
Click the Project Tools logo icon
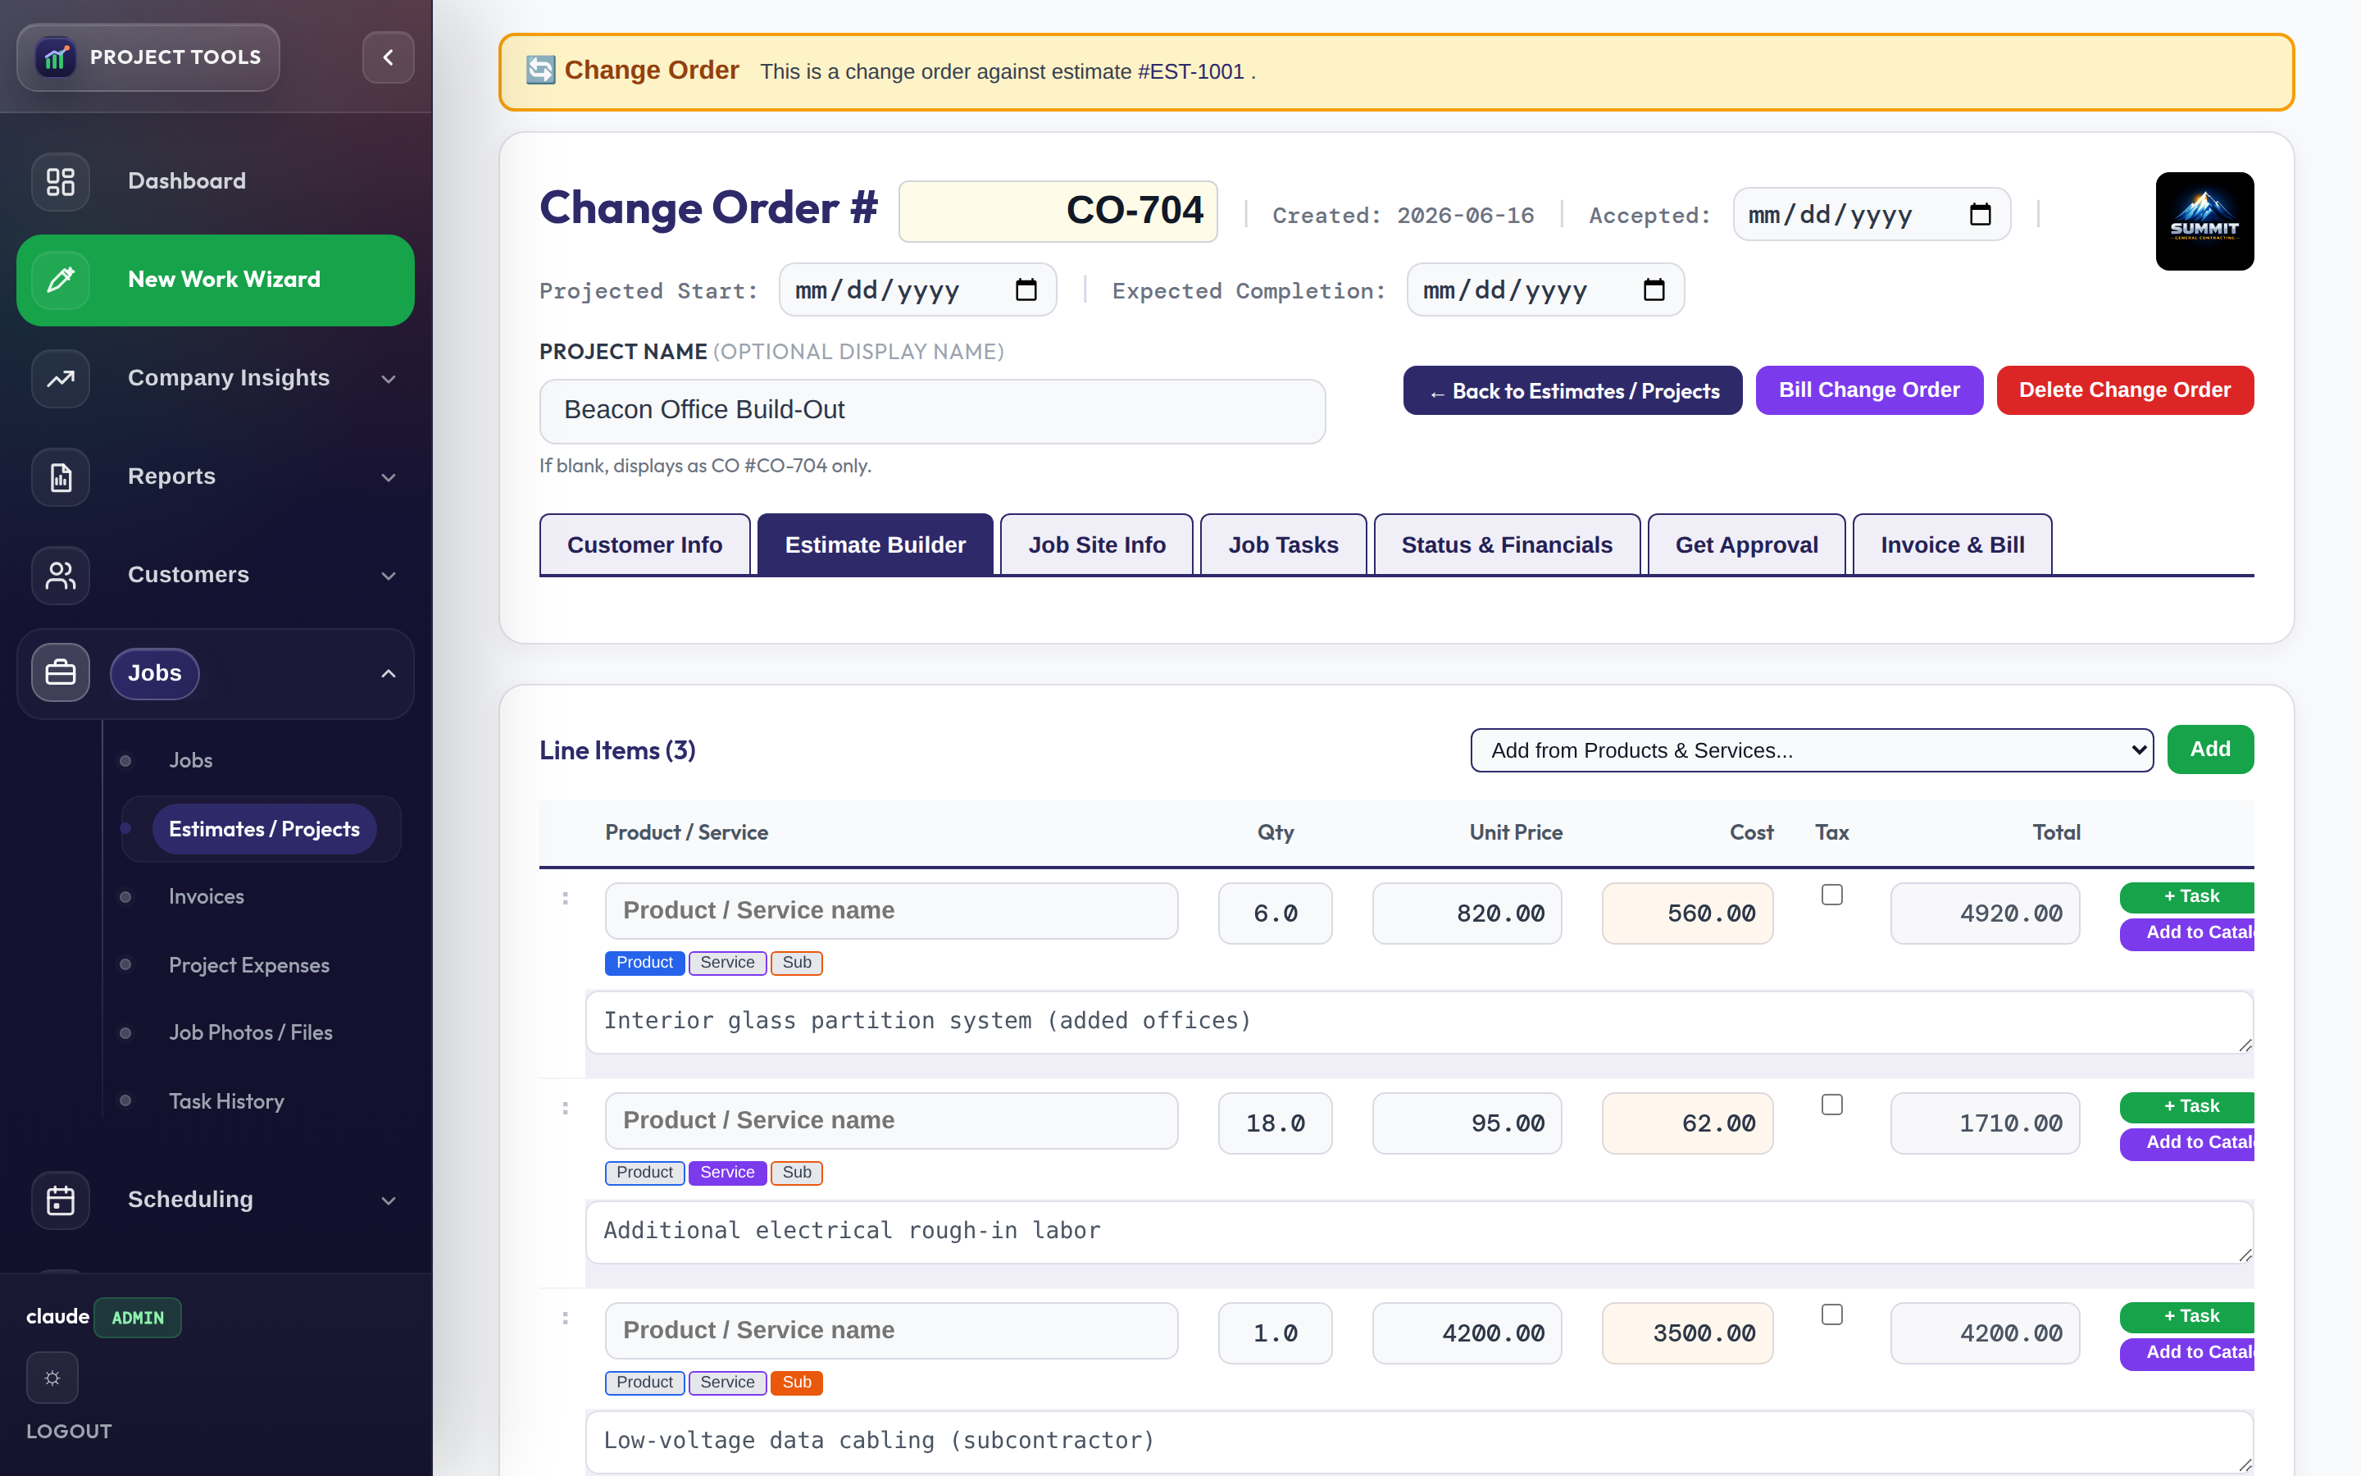56,57
